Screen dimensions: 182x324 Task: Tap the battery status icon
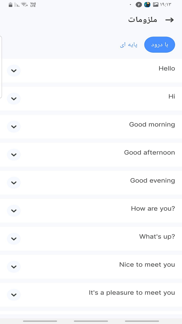11,4
